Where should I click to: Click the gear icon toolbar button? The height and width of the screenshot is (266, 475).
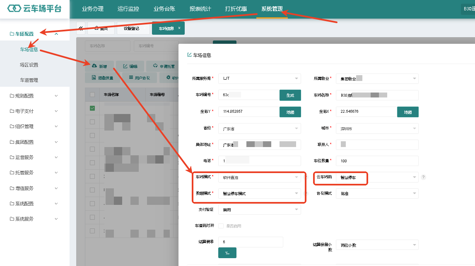(x=169, y=77)
